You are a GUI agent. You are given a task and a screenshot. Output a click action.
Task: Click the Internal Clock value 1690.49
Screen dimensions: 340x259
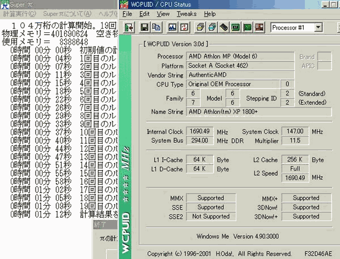tap(199, 131)
